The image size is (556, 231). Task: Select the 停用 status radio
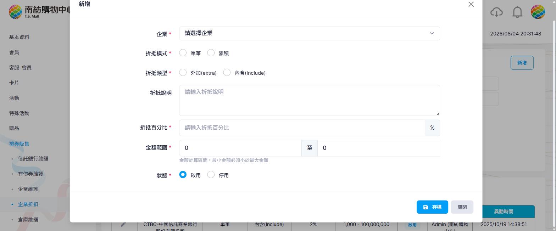(211, 175)
